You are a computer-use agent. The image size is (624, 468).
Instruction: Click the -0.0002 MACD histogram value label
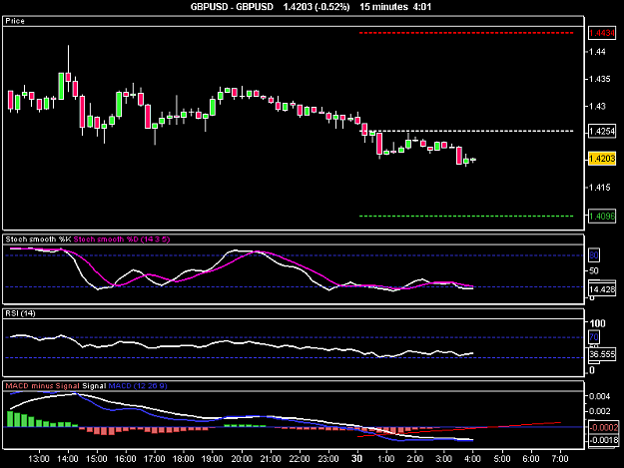(603, 428)
